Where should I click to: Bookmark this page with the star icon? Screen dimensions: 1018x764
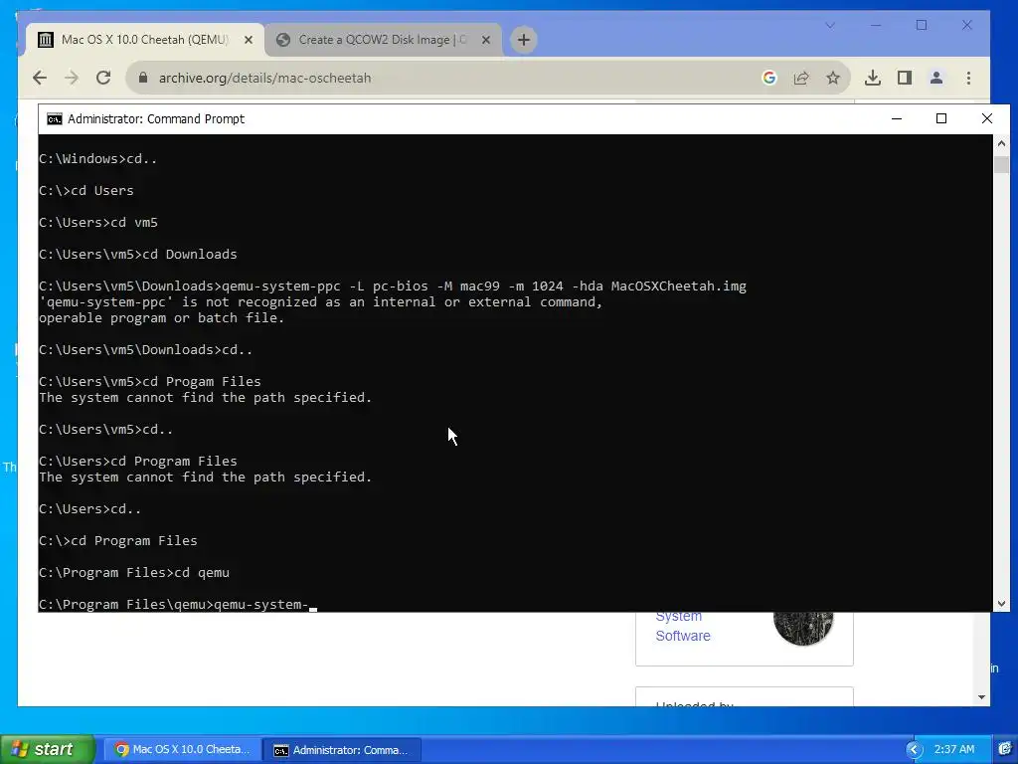click(x=833, y=78)
